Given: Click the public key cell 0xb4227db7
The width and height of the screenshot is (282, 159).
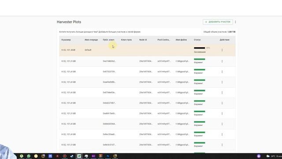Looking at the screenshot, I should [109, 103].
